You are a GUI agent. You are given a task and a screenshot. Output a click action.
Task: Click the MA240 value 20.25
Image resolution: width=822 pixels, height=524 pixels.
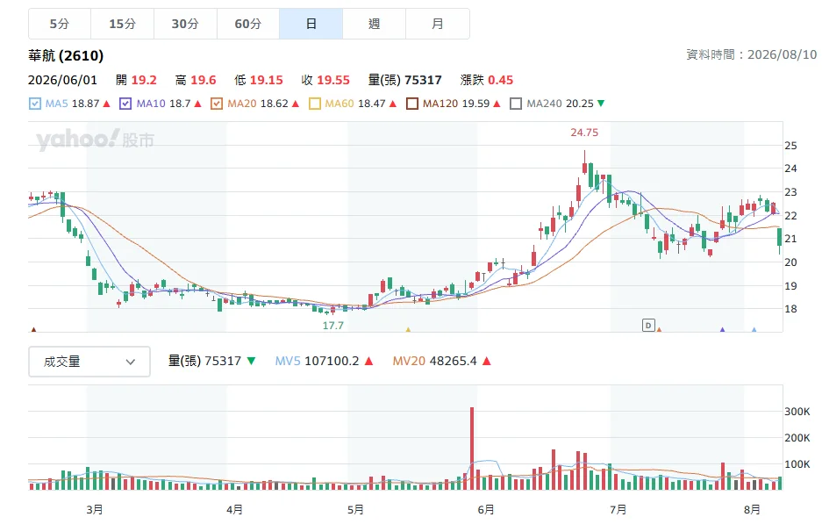pyautogui.click(x=579, y=104)
